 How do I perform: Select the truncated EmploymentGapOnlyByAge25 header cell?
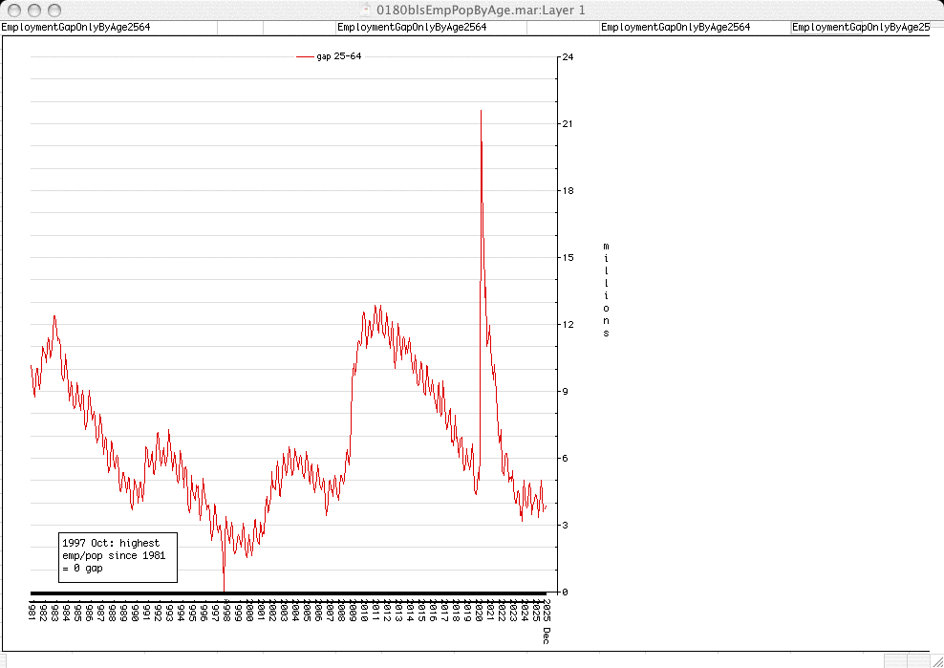point(860,27)
